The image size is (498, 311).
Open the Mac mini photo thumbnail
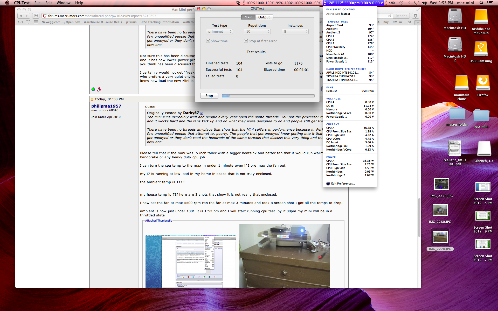(x=285, y=255)
